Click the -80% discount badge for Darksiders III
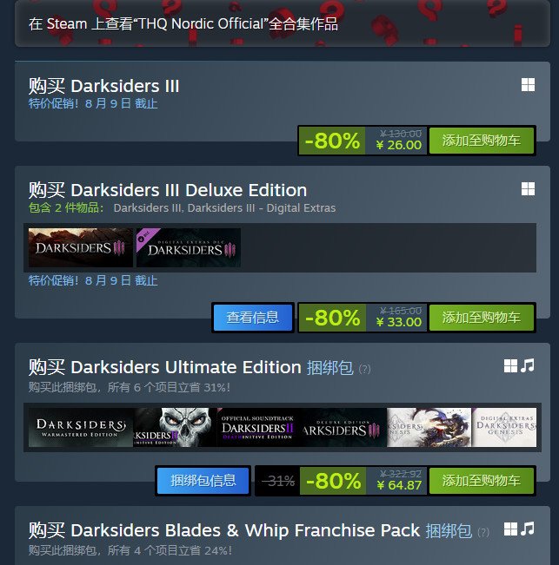The image size is (559, 565). click(332, 141)
